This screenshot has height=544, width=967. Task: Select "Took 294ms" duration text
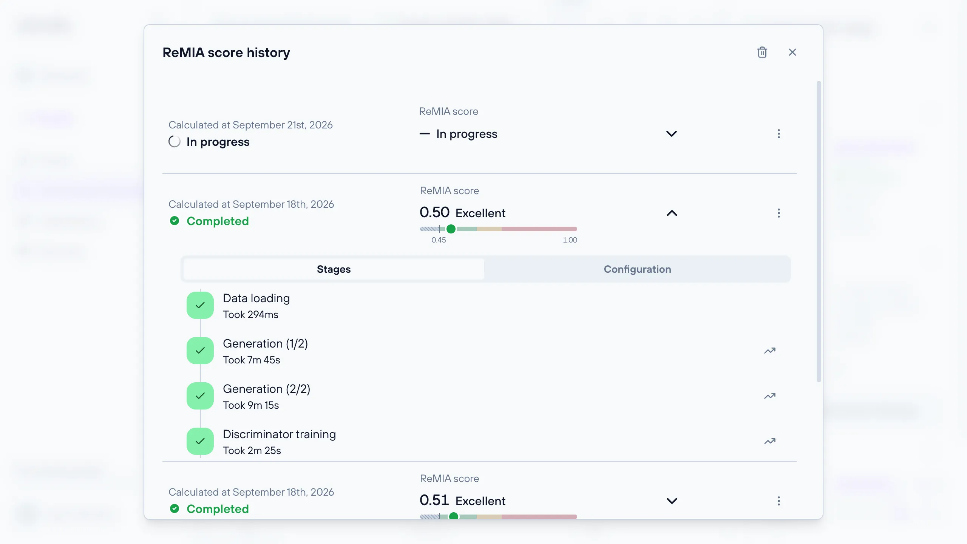pos(250,315)
